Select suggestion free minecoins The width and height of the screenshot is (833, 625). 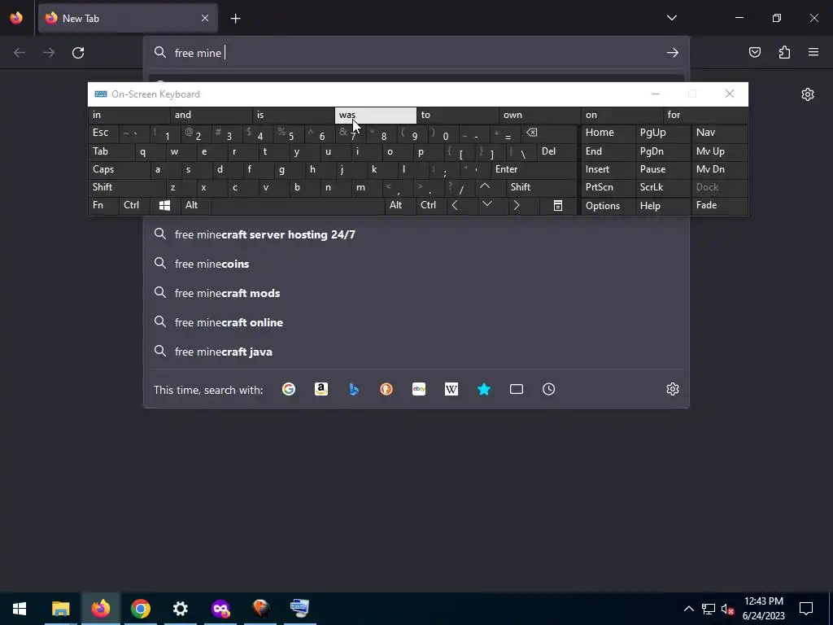coord(416,264)
